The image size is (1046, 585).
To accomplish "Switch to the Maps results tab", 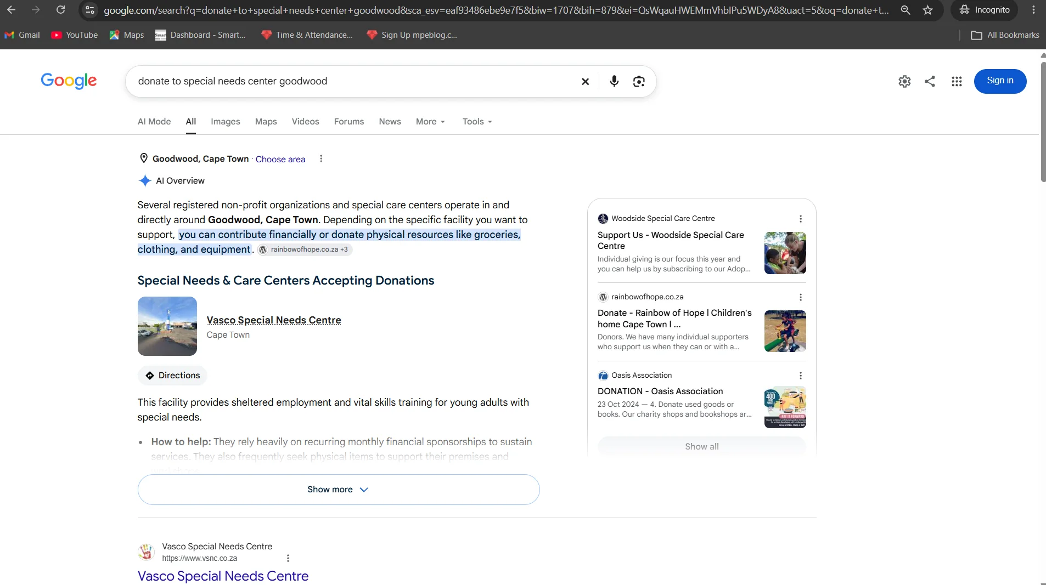I will [266, 122].
